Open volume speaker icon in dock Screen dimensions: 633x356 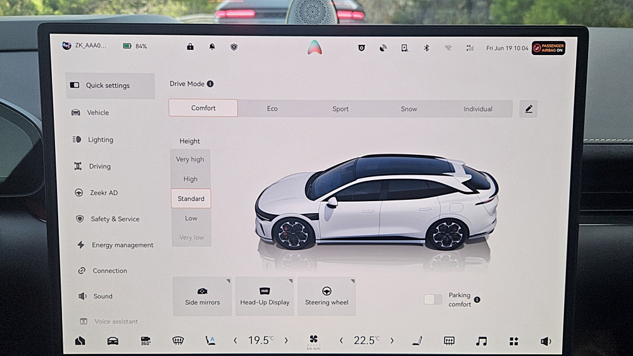tap(546, 341)
